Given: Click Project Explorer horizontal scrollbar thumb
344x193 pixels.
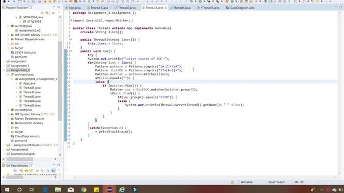Looking at the screenshot, I should click(19, 159).
